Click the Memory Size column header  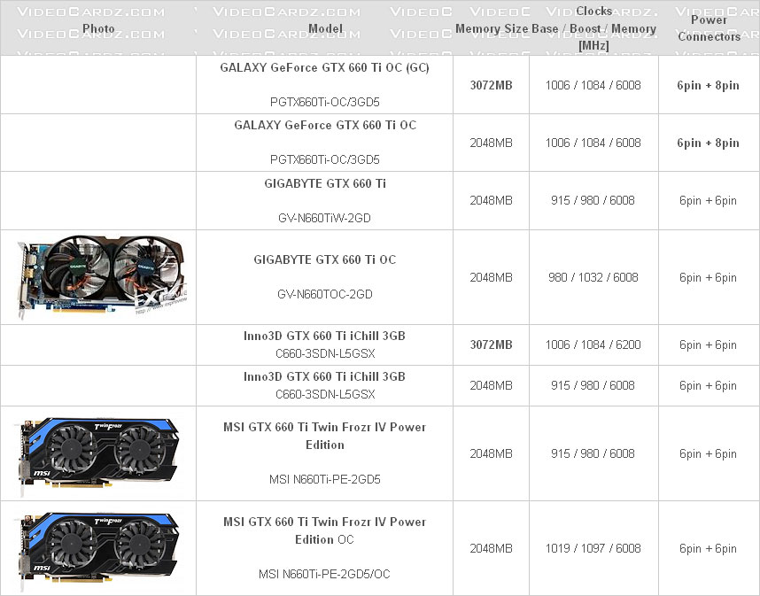click(492, 28)
